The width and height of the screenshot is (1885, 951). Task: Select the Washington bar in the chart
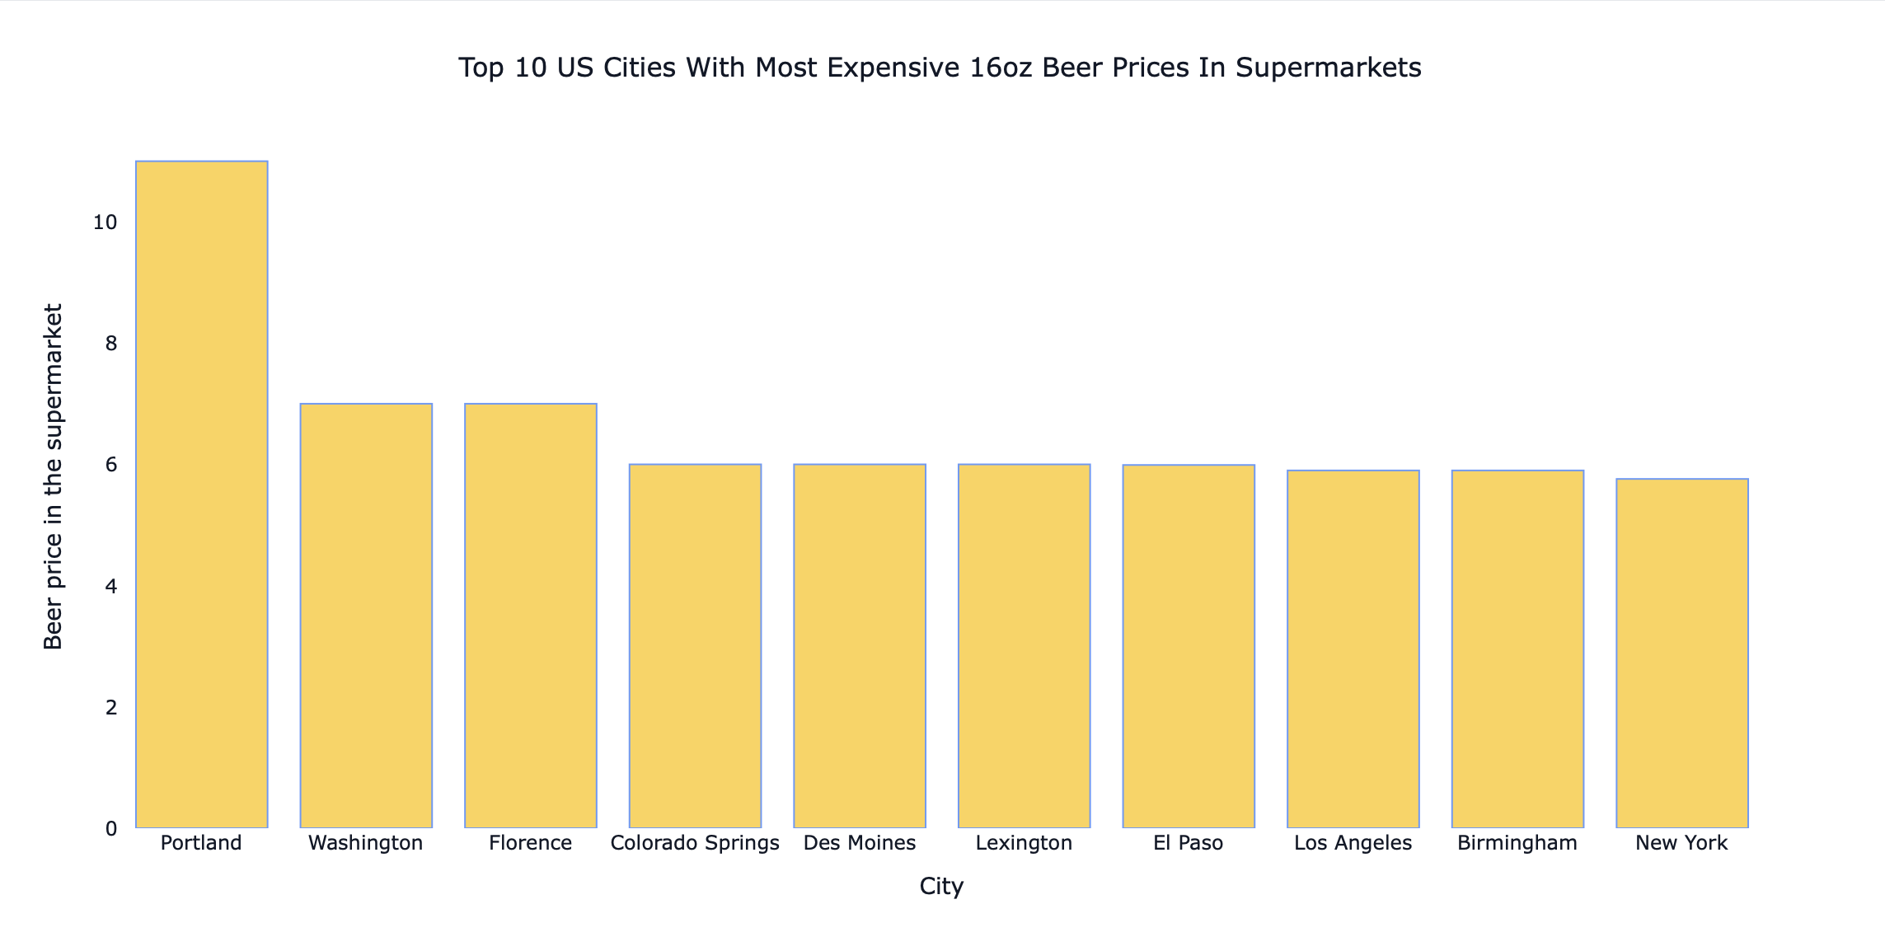coord(366,616)
